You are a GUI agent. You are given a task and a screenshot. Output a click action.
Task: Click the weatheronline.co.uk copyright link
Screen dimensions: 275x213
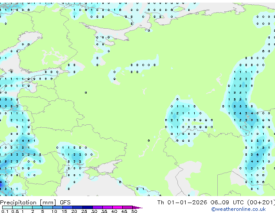pyautogui.click(x=239, y=209)
